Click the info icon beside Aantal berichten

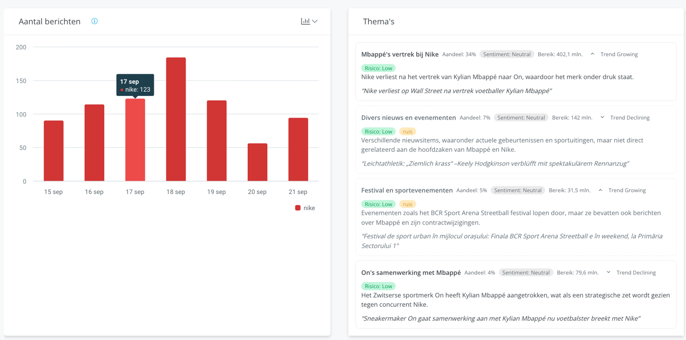tap(94, 21)
